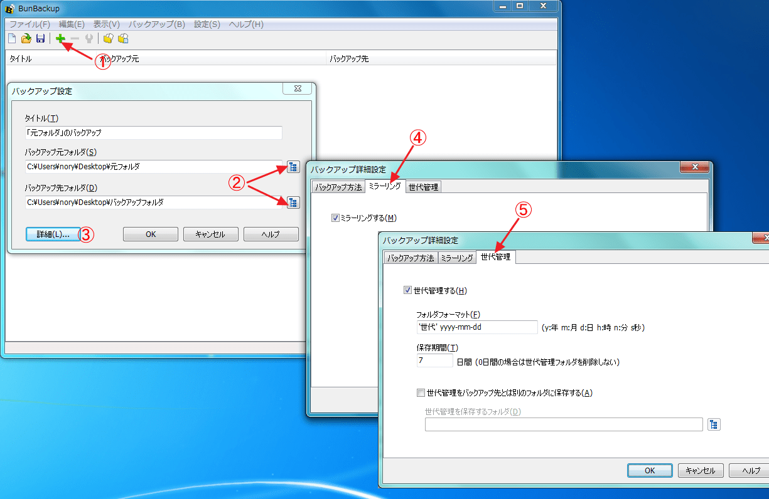The width and height of the screenshot is (769, 499).
Task: Open the 設定(S) menu
Action: [x=207, y=24]
